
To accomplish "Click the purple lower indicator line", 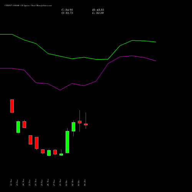I will click(78, 84).
